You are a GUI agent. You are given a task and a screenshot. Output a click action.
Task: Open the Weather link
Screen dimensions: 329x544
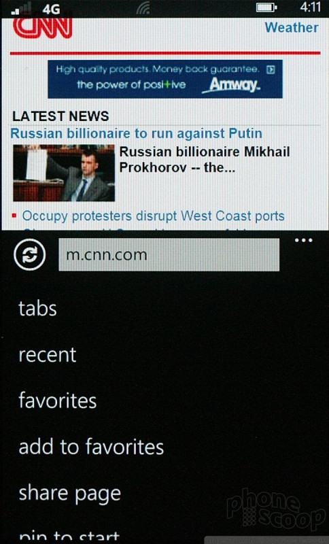pos(292,27)
